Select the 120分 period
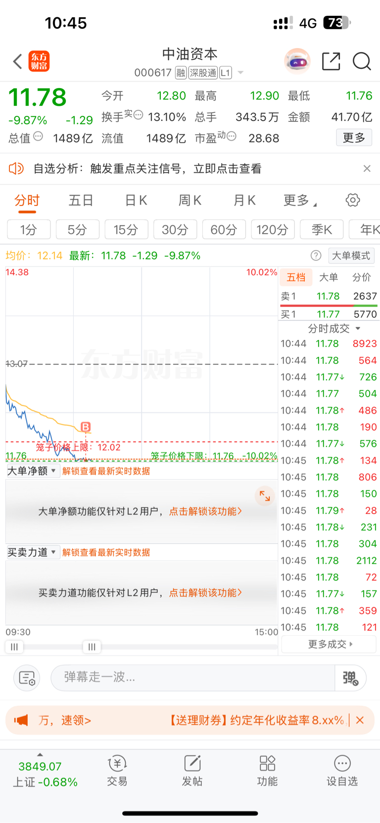This screenshot has height=823, width=380. (273, 230)
